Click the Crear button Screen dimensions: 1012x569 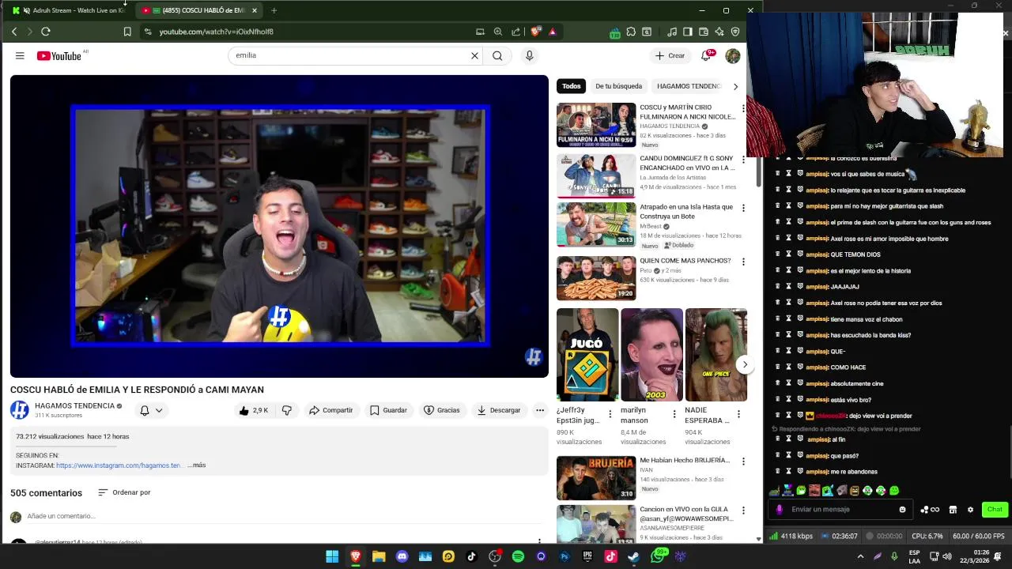[x=670, y=55]
